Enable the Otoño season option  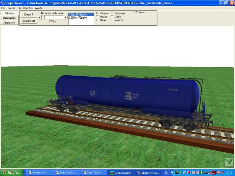(x=112, y=16)
